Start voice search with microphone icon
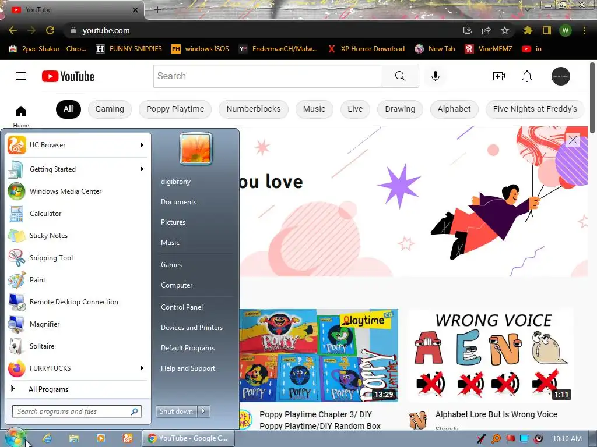Image resolution: width=597 pixels, height=447 pixels. (435, 76)
